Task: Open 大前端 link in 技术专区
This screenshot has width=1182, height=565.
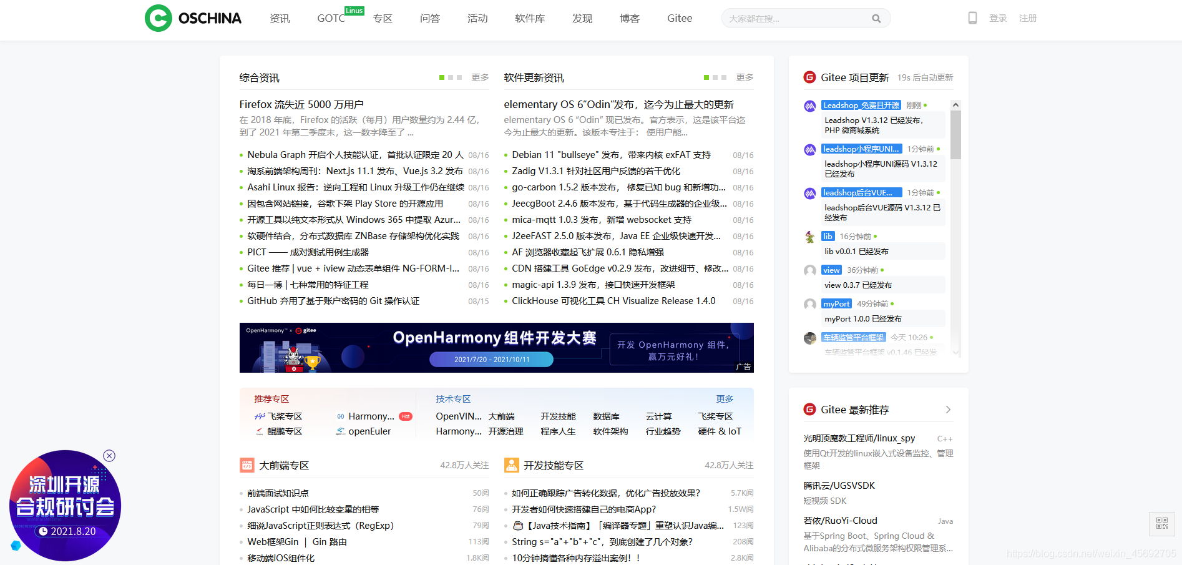Action: (501, 416)
